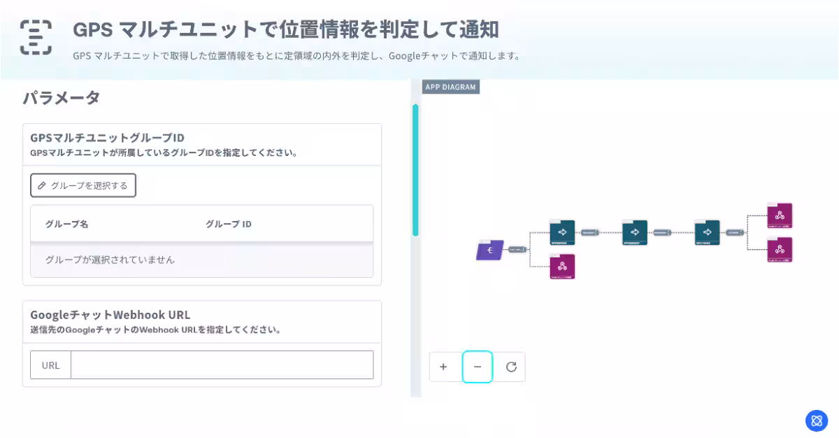This screenshot has height=438, width=839.
Task: Click the first teal processing node in diagram
Action: (x=562, y=232)
